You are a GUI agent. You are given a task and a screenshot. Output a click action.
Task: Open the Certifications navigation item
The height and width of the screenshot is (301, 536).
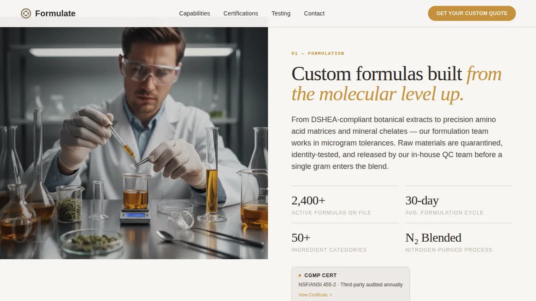240,13
